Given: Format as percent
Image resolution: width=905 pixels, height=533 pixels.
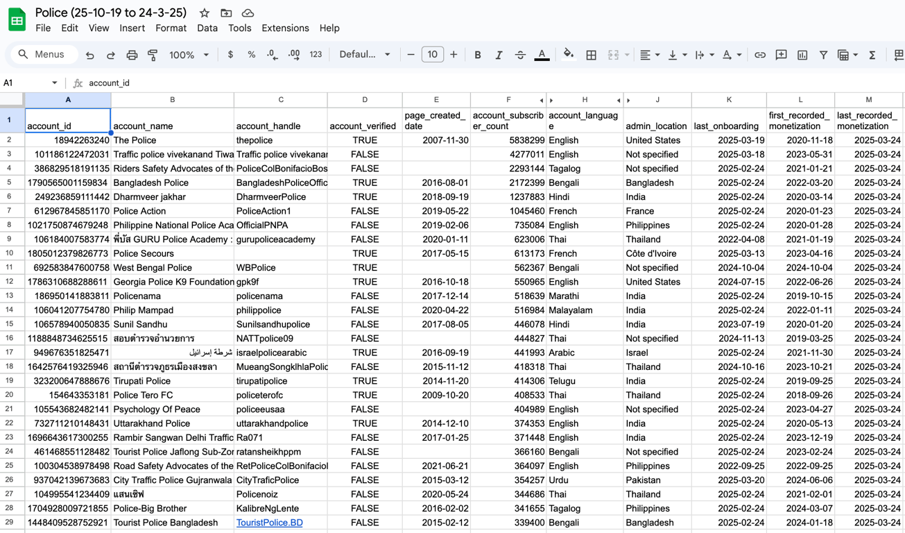Looking at the screenshot, I should [251, 55].
